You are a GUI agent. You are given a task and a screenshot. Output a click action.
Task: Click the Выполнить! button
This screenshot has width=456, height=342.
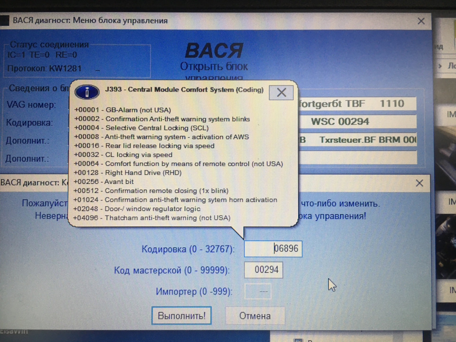[x=181, y=315]
